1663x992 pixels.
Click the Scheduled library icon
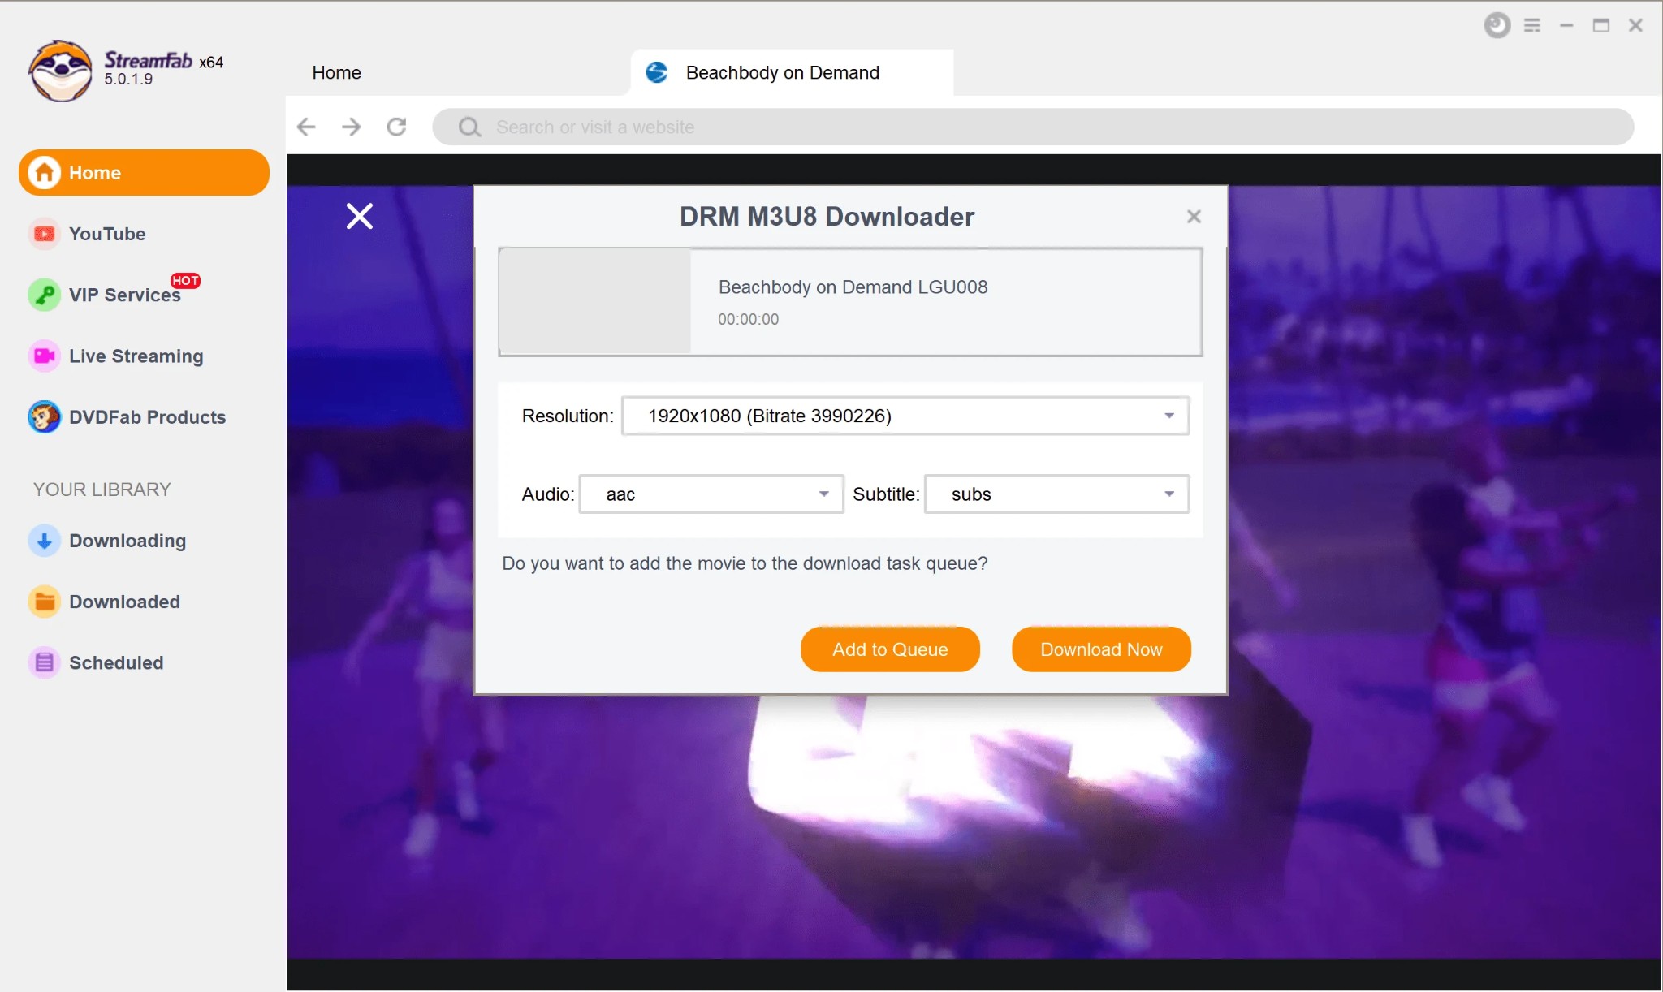tap(44, 662)
